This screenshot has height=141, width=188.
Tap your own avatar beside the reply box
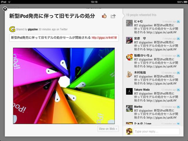pos(129,131)
